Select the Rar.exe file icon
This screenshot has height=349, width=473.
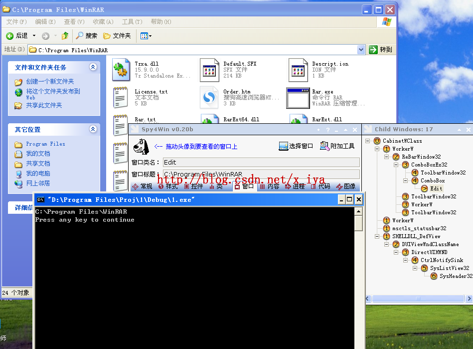point(298,98)
